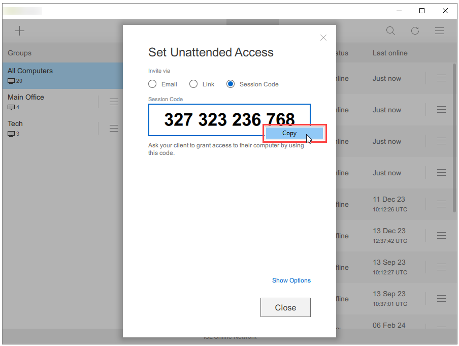Open the search icon
The height and width of the screenshot is (346, 459).
coord(390,31)
